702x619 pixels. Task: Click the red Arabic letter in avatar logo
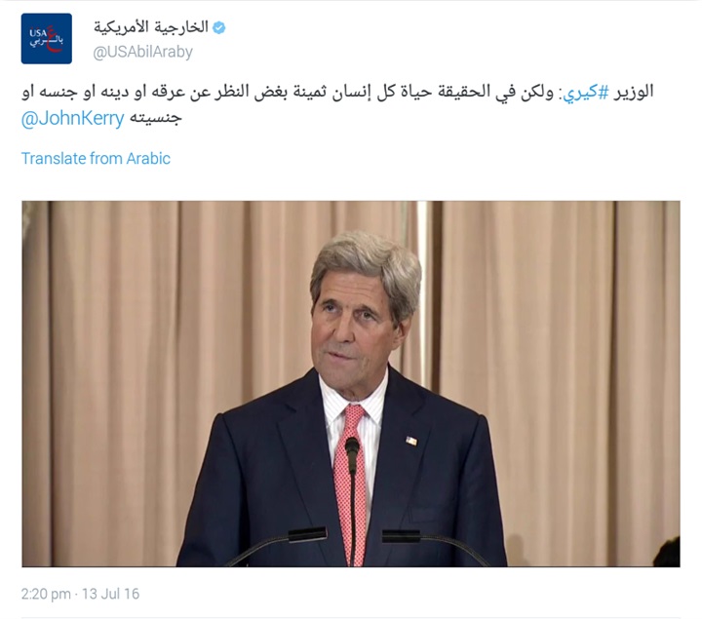pyautogui.click(x=53, y=40)
